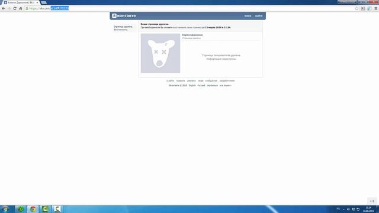Click the green C taskbar application
Image resolution: width=379 pixels, height=213 pixels.
point(45,209)
